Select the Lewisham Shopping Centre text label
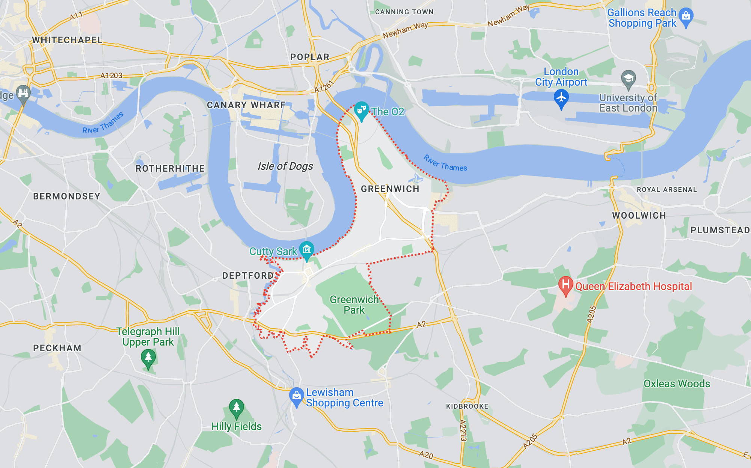751x468 pixels. (x=344, y=397)
